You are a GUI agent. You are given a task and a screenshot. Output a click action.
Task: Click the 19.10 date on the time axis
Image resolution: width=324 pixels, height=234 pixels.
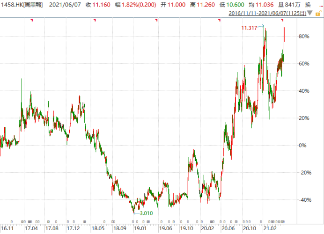pos(187,228)
